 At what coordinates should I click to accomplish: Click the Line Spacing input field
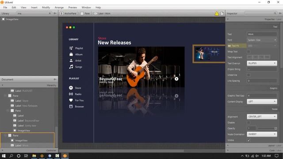[262, 81]
